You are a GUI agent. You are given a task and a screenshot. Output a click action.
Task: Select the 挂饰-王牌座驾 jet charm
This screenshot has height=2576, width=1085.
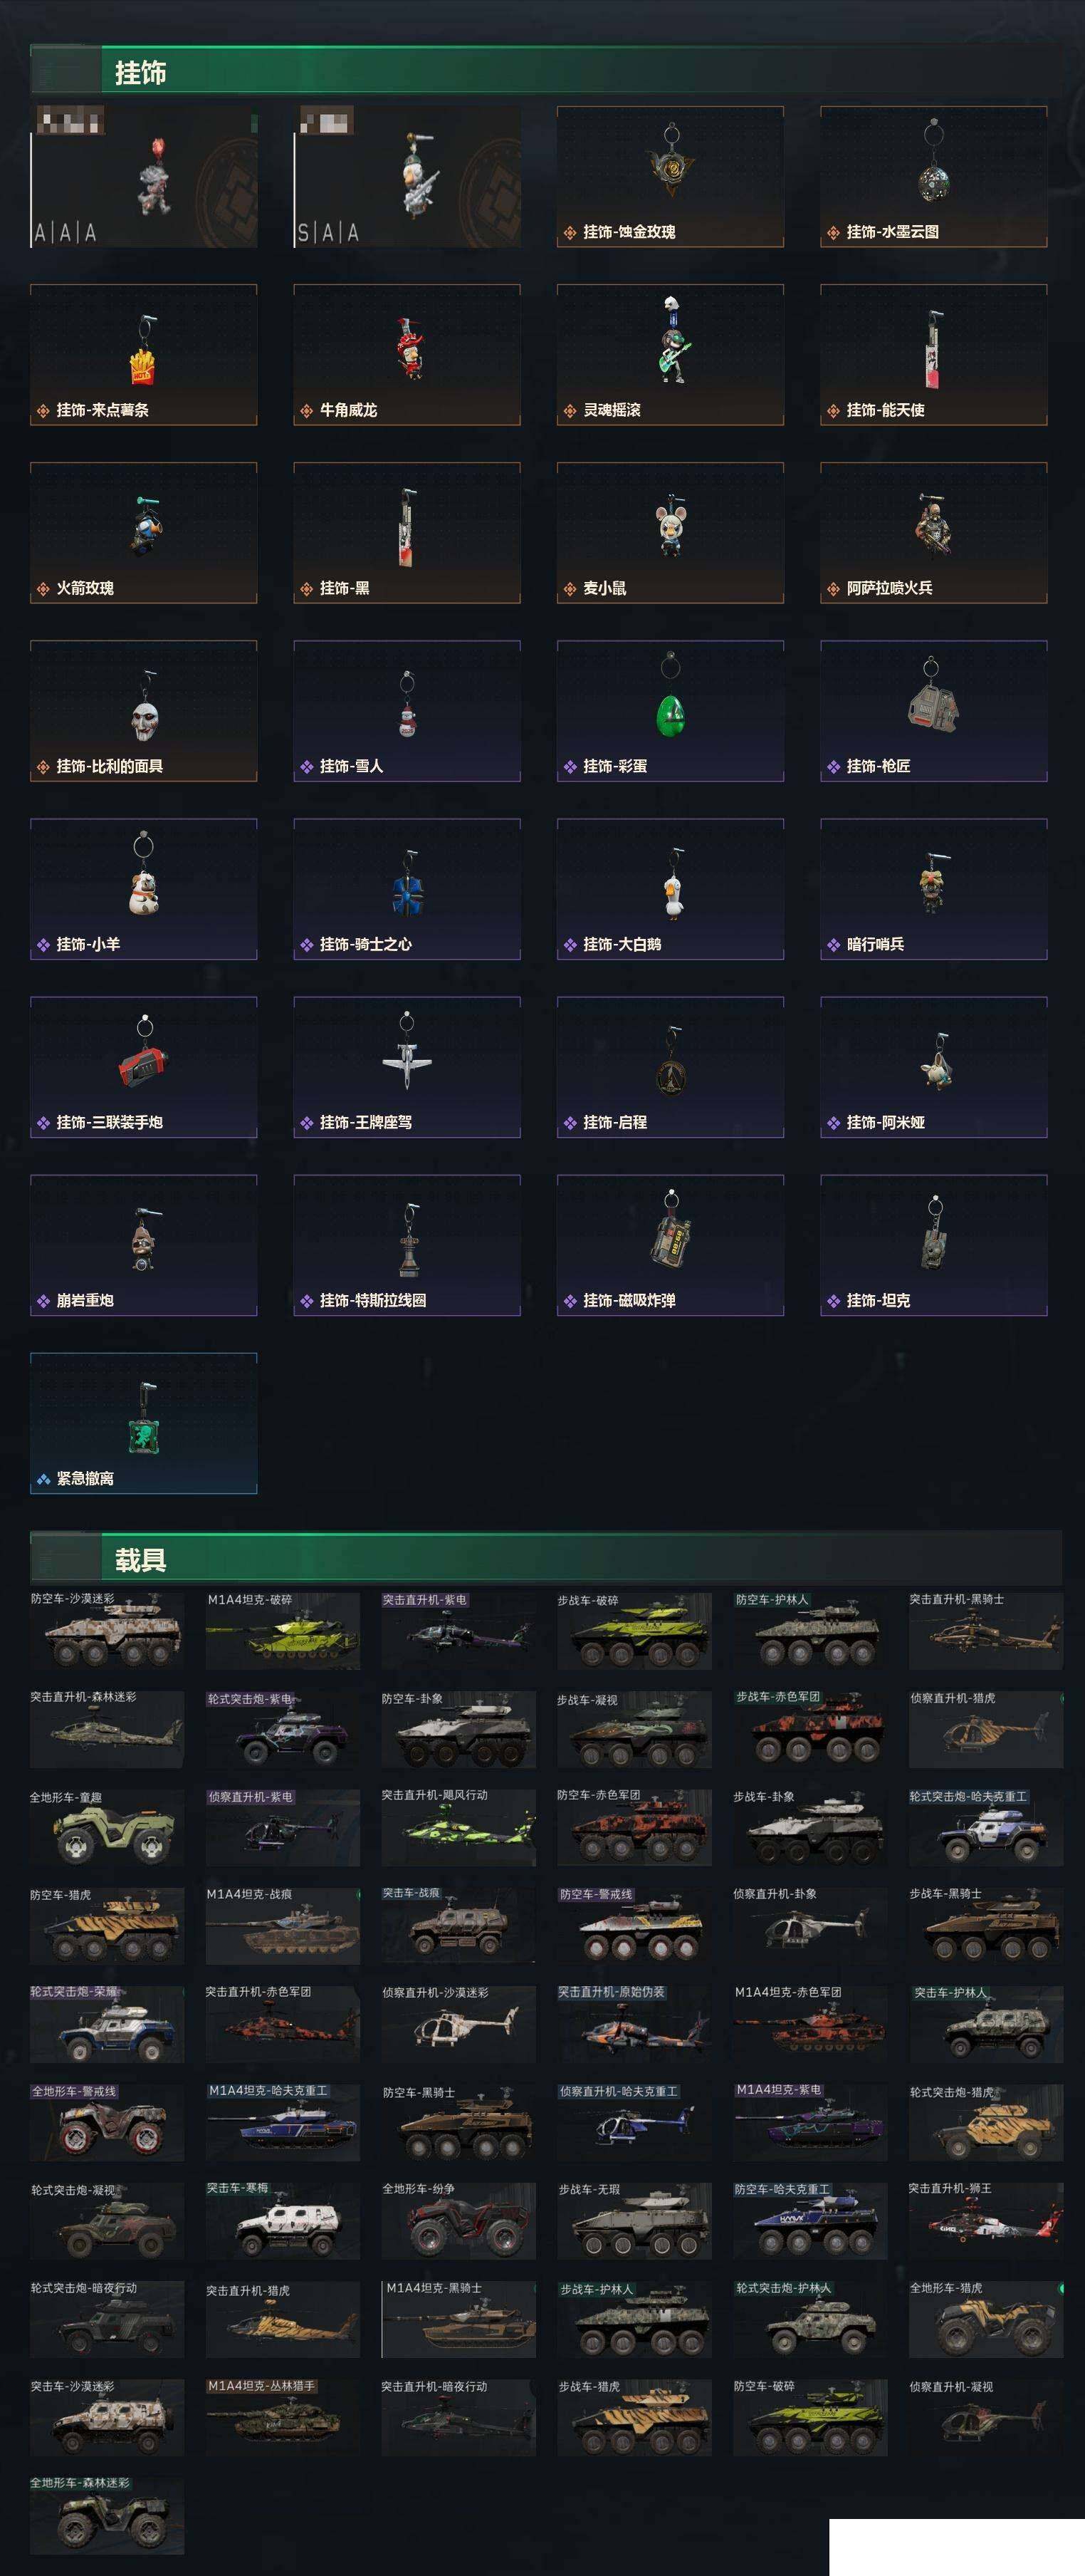coord(407,1066)
